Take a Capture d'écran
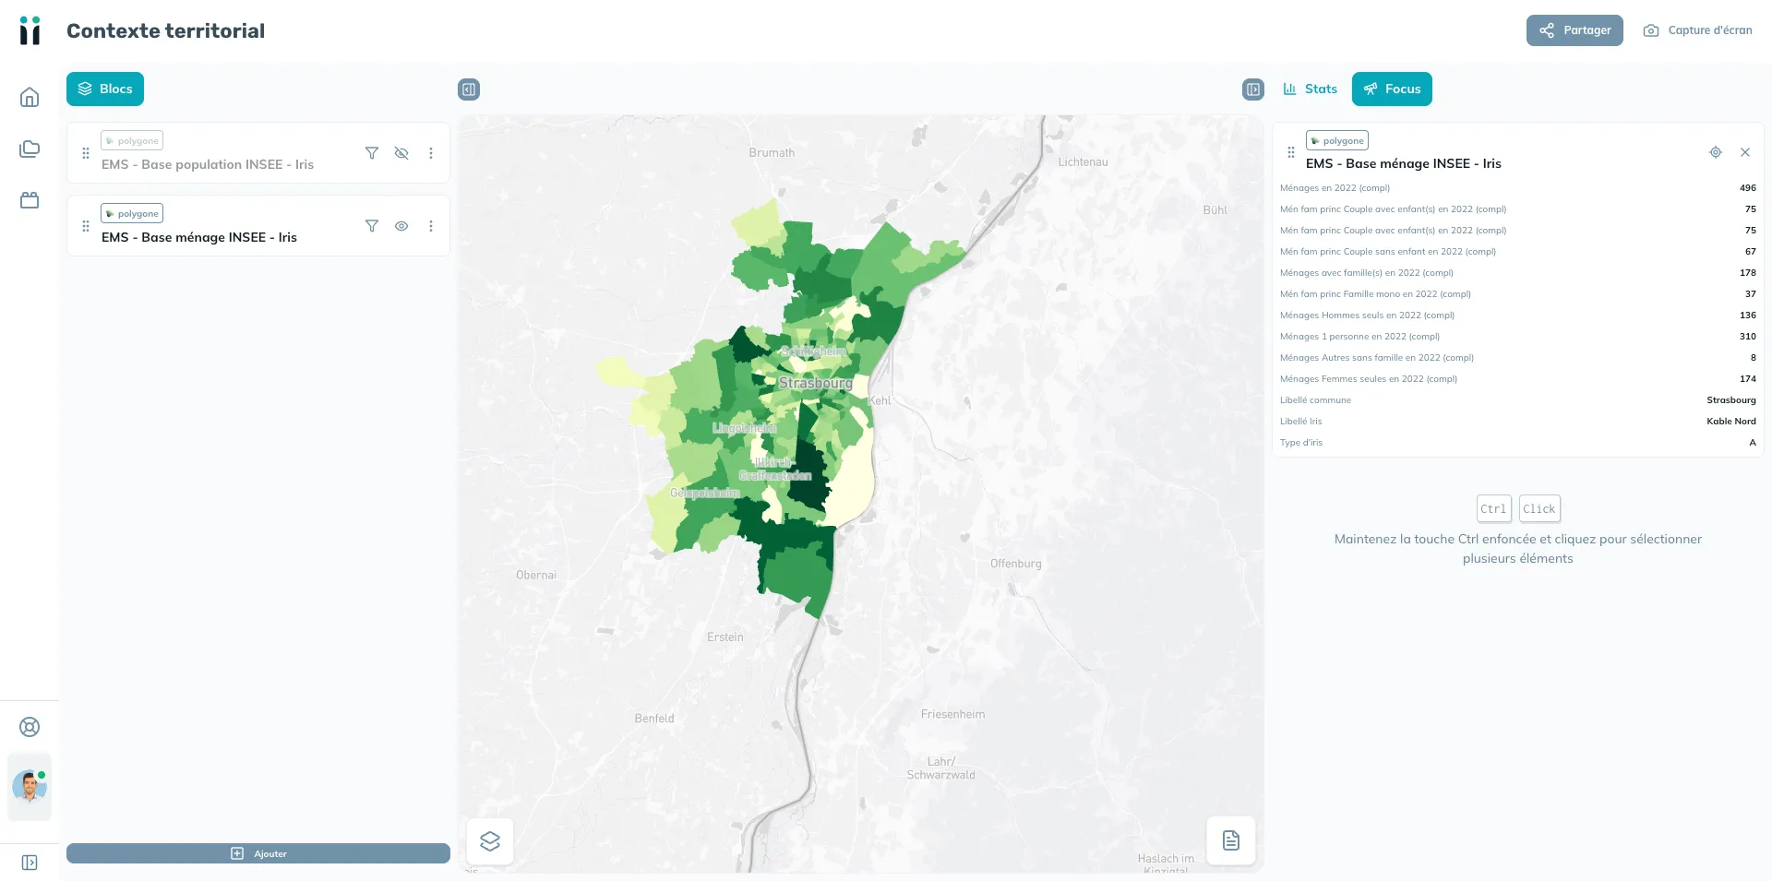 click(x=1697, y=30)
